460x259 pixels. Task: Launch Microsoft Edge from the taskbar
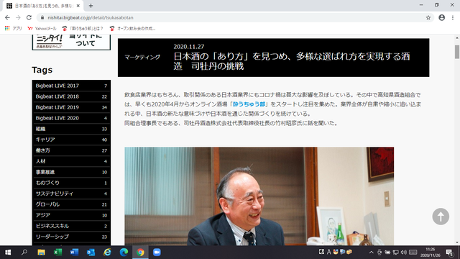coord(124,253)
